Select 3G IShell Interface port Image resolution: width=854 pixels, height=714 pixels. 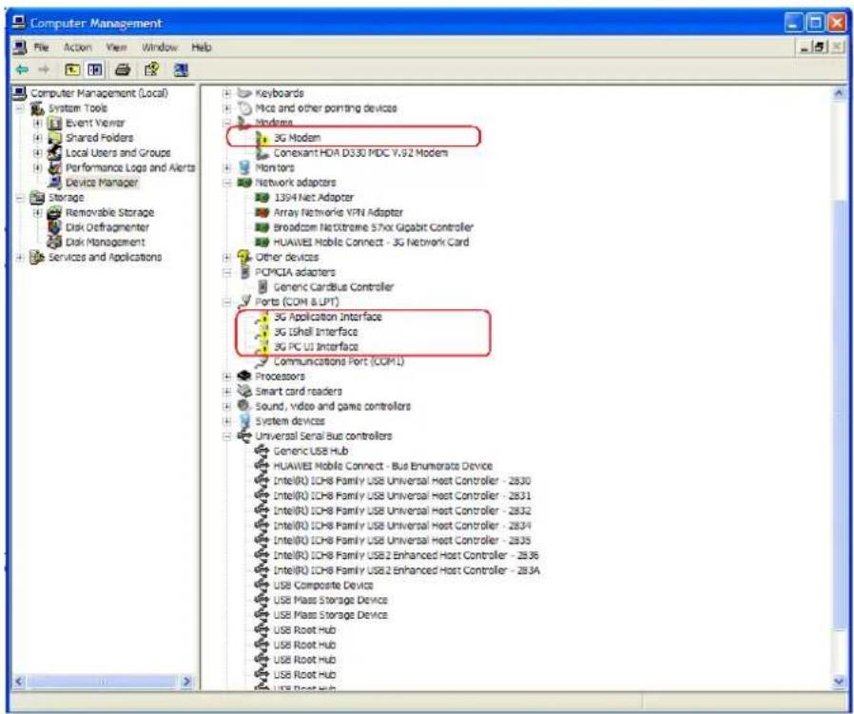316,332
